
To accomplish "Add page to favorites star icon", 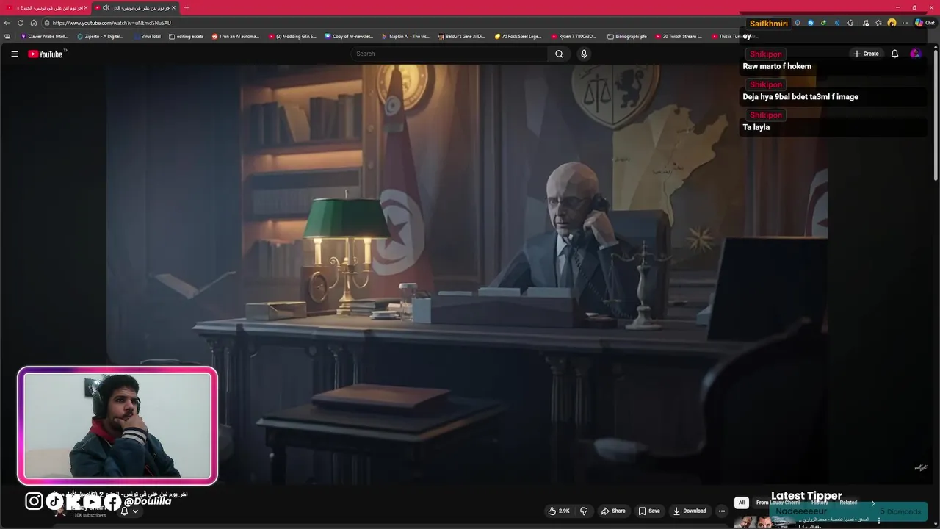I will pos(878,23).
